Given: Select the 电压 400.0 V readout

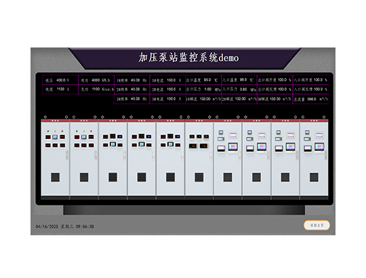Looking at the screenshot, I should (x=60, y=80).
